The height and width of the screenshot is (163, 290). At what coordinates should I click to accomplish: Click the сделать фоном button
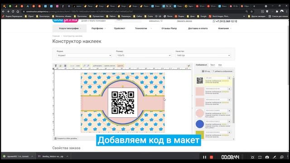pyautogui.click(x=110, y=66)
